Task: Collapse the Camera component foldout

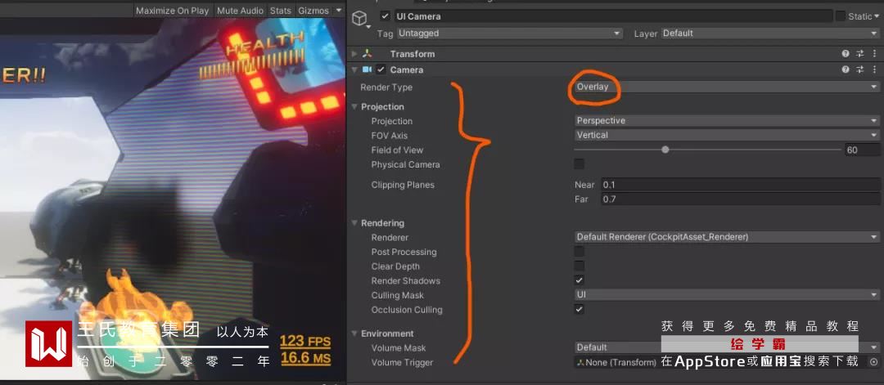Action: click(x=354, y=69)
